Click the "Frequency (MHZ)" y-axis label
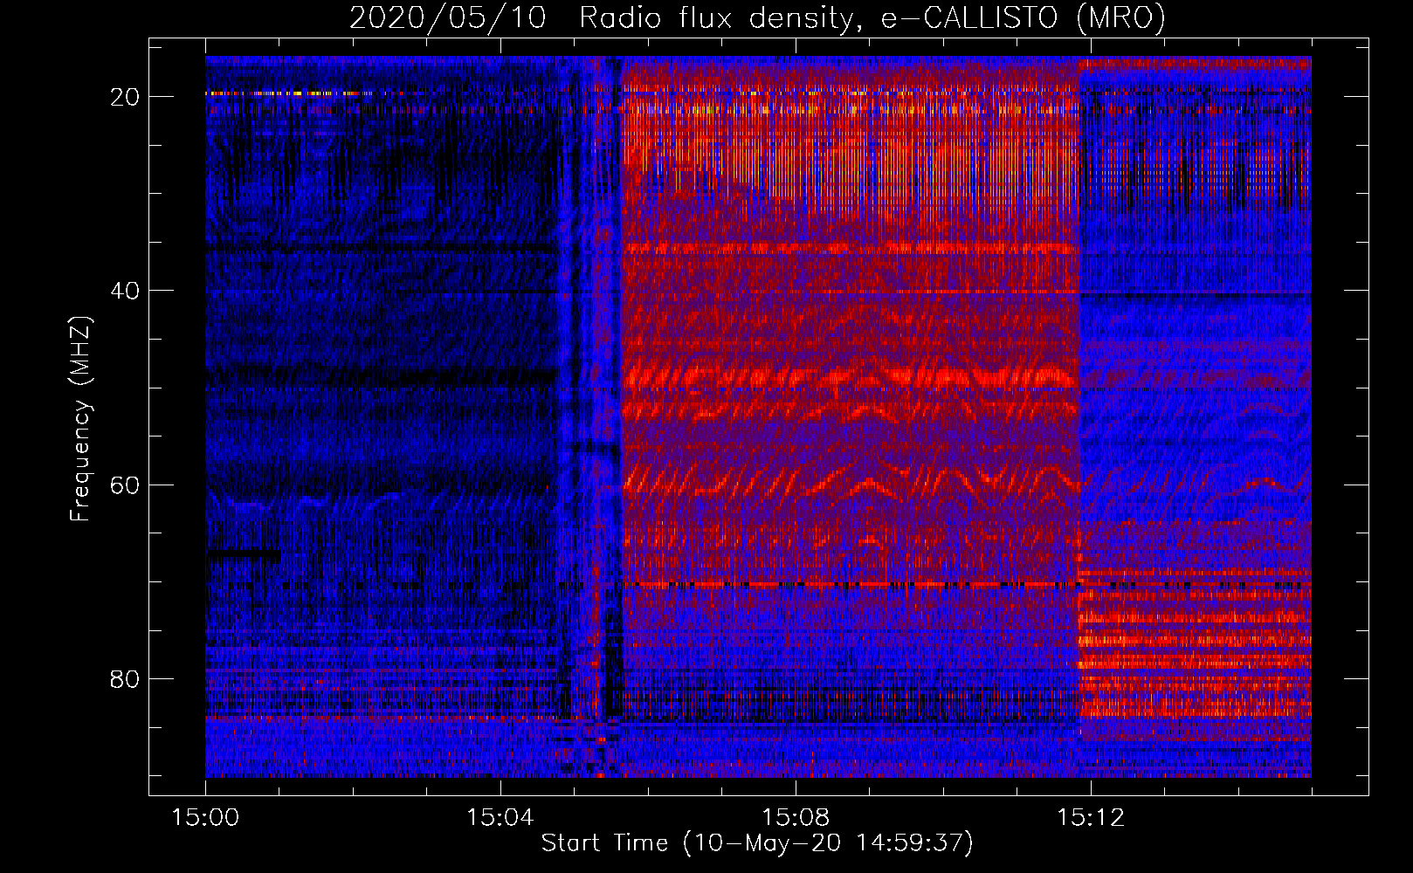The height and width of the screenshot is (873, 1413). click(x=80, y=420)
